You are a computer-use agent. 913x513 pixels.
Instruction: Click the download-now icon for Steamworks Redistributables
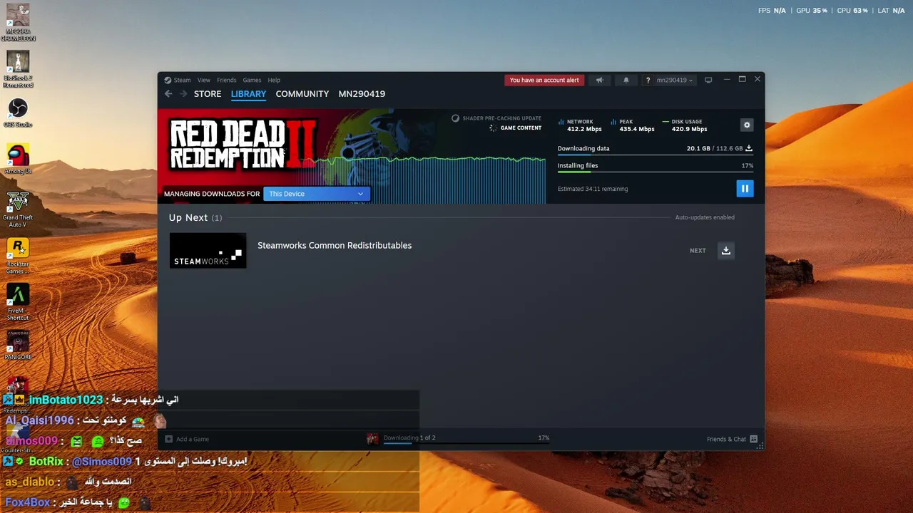point(725,250)
